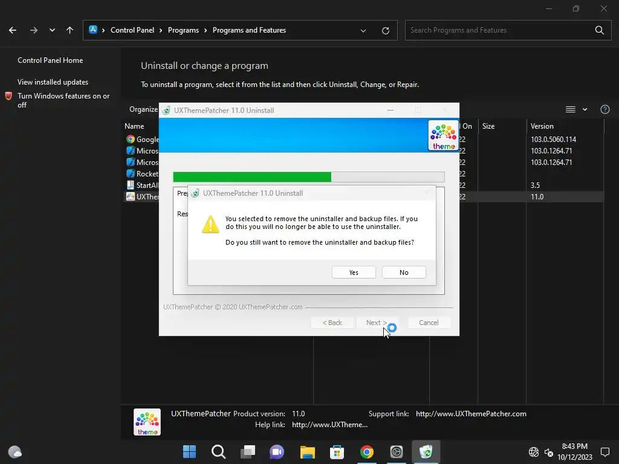Image resolution: width=619 pixels, height=464 pixels.
Task: Click the green uninstall progress bar
Action: 309,177
